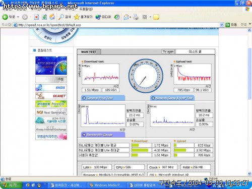
Task: Click the Windows Start button
Action: tap(11, 185)
